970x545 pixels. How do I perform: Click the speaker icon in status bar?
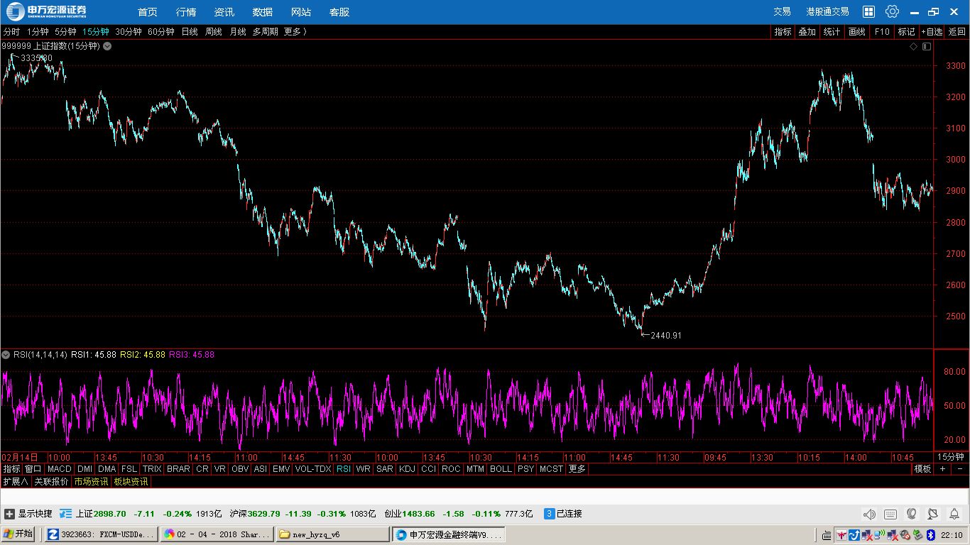click(x=869, y=514)
